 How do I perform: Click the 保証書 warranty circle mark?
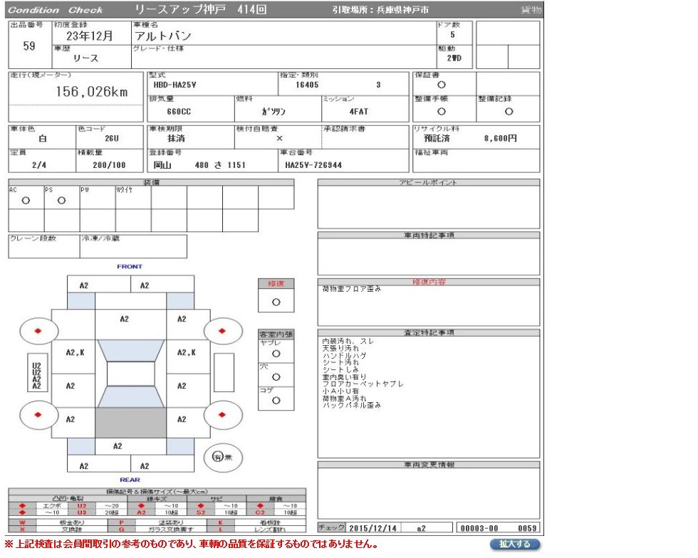coord(442,85)
